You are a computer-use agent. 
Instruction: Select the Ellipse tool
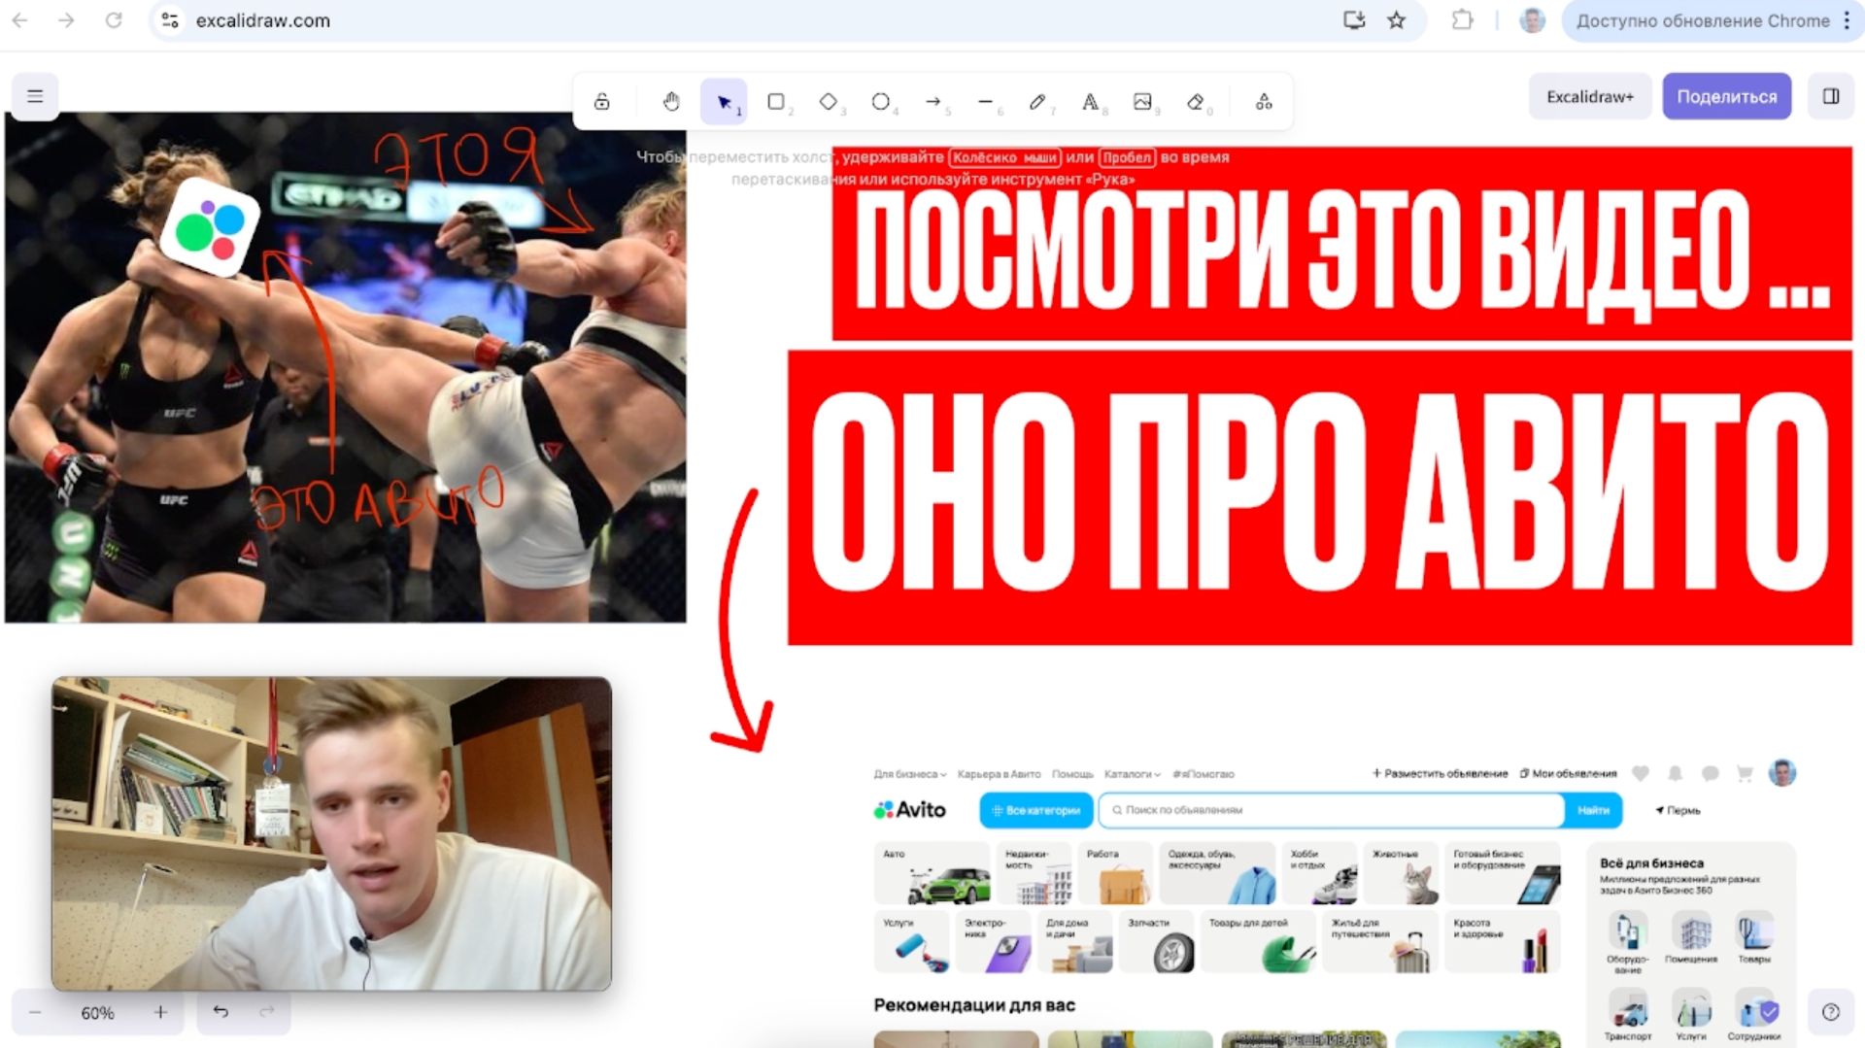pyautogui.click(x=881, y=101)
